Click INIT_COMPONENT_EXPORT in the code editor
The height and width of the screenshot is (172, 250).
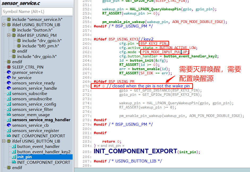pyautogui.click(x=135, y=151)
